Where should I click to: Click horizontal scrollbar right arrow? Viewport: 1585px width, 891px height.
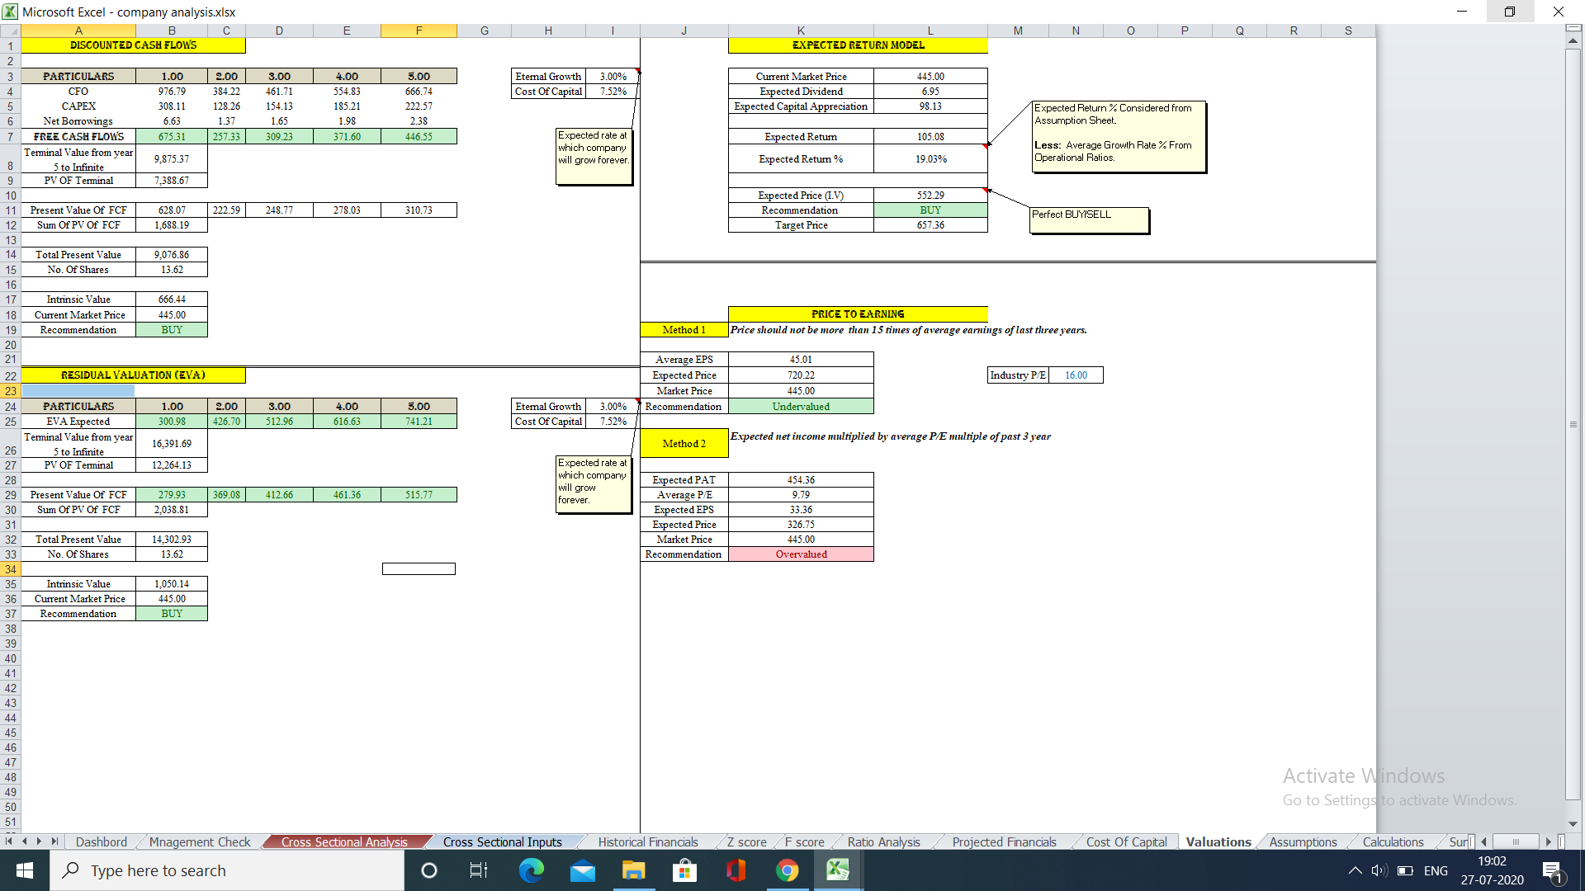1549,841
